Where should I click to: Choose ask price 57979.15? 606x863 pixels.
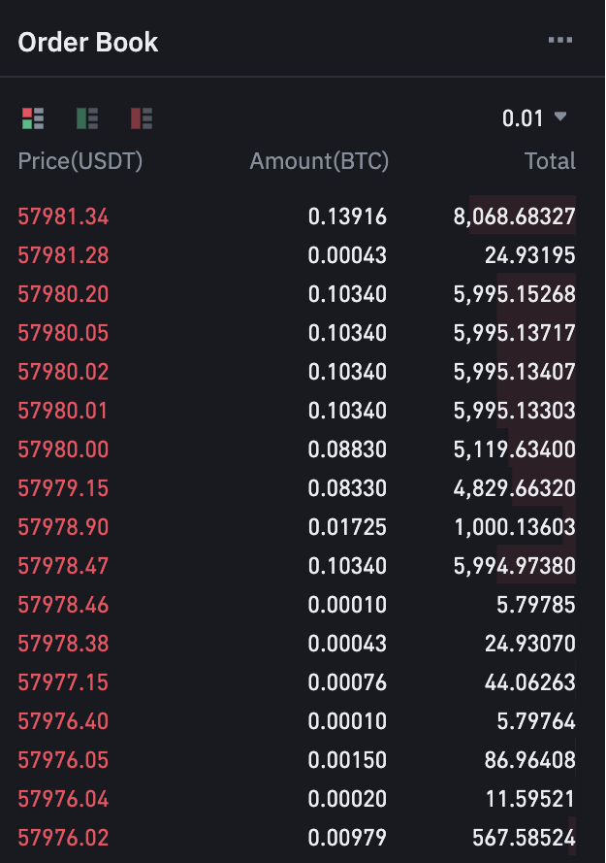(64, 488)
